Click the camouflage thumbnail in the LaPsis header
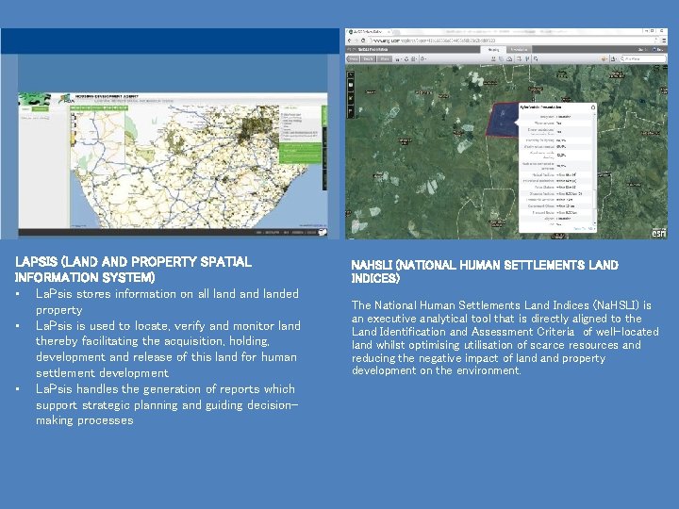679x509 pixels. 34,100
